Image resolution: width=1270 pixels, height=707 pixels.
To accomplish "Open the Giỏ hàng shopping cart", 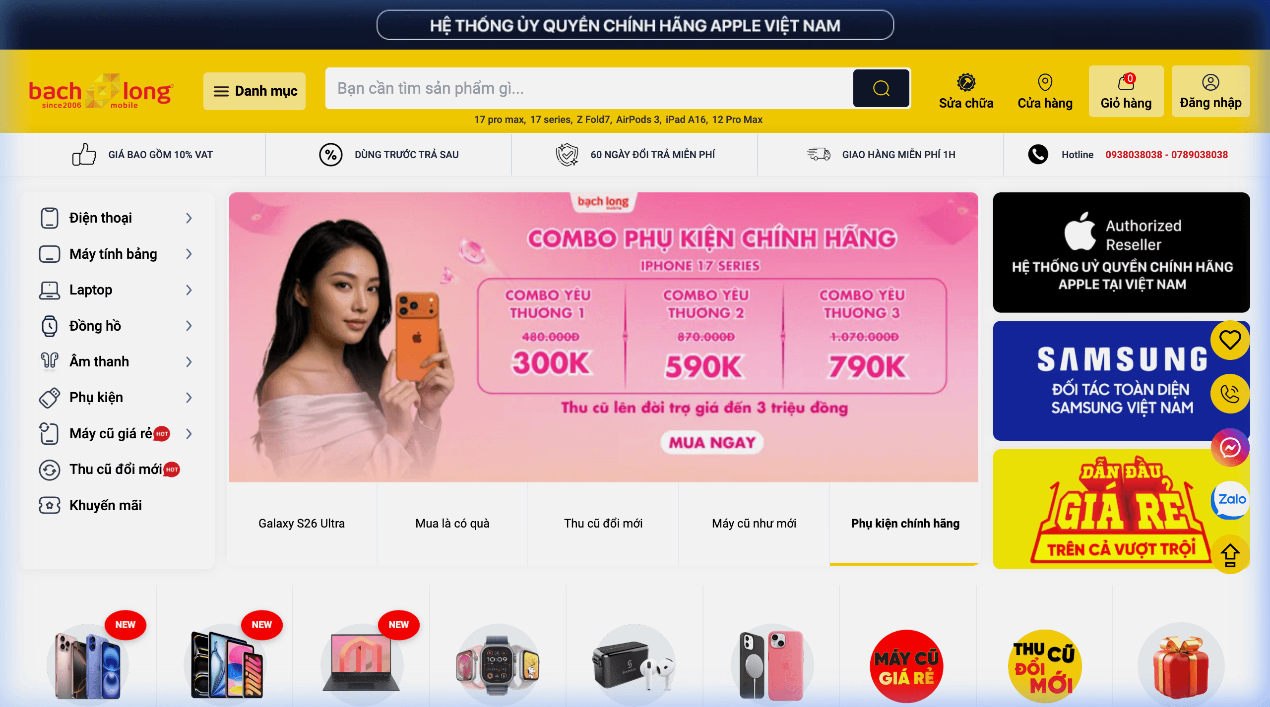I will tap(1126, 91).
